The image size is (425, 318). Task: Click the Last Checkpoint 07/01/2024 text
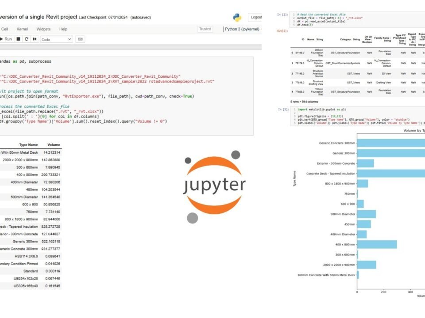[x=103, y=17]
